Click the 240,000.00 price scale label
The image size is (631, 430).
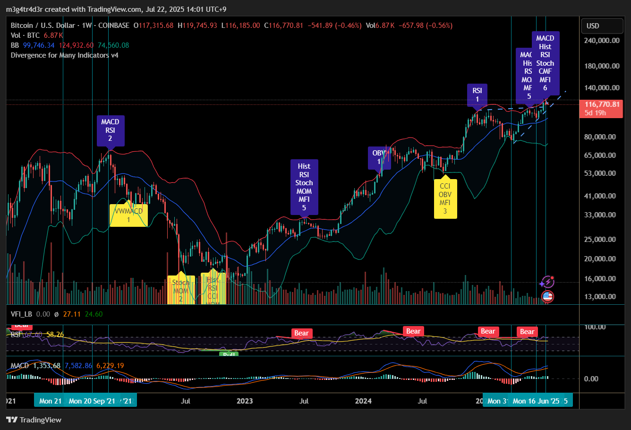pyautogui.click(x=602, y=41)
